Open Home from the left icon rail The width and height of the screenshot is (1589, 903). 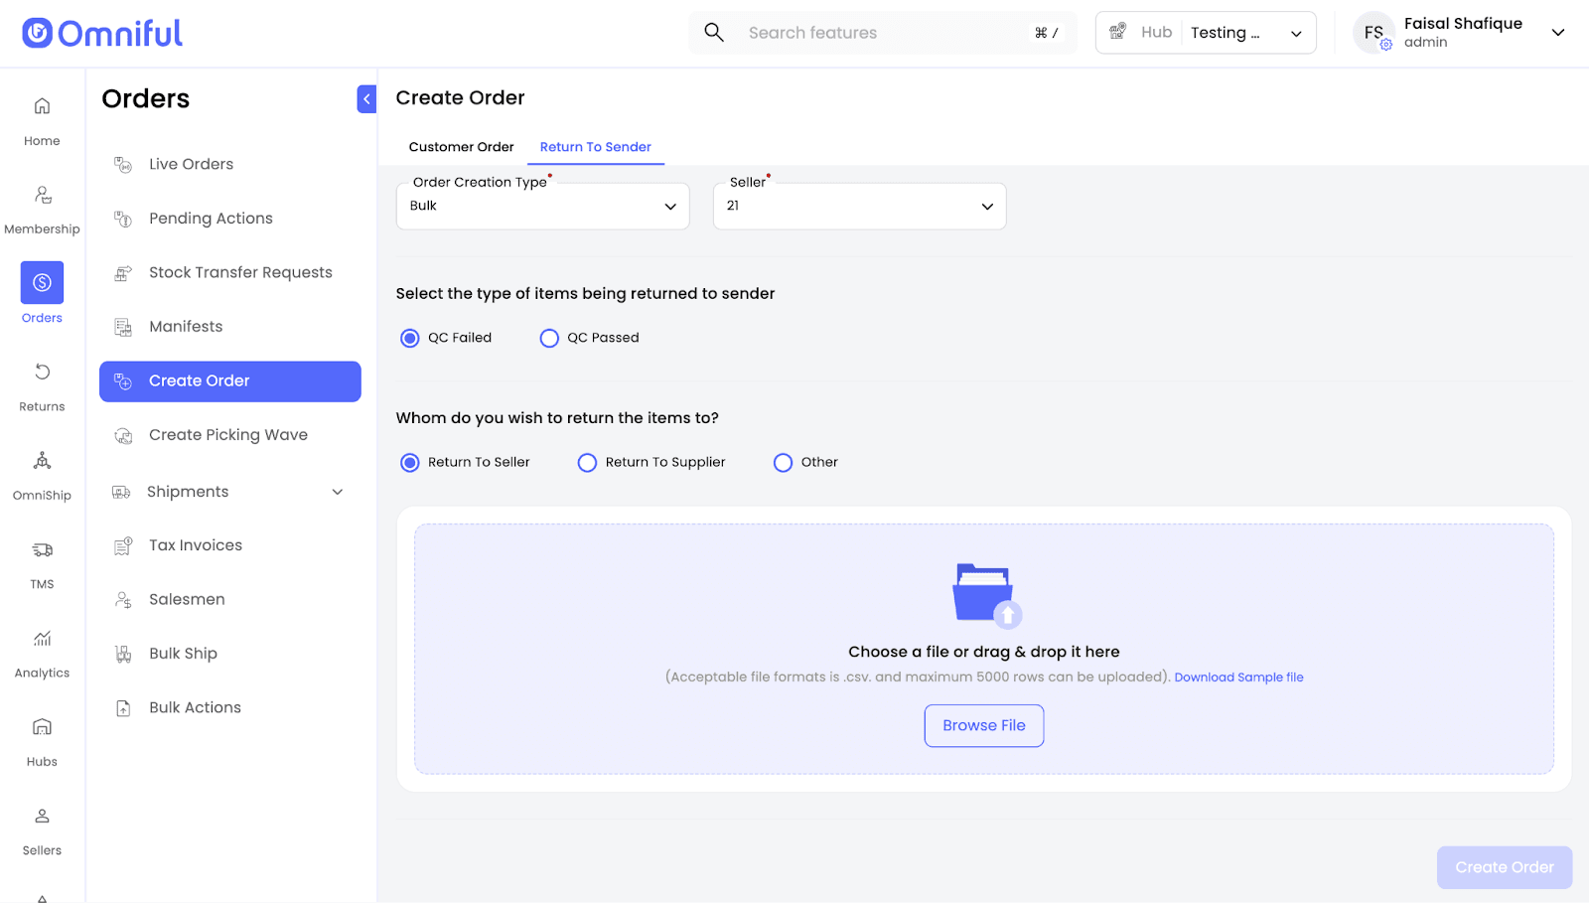click(42, 106)
